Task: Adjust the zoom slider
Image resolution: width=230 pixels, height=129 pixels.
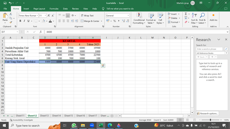Action: (210, 120)
